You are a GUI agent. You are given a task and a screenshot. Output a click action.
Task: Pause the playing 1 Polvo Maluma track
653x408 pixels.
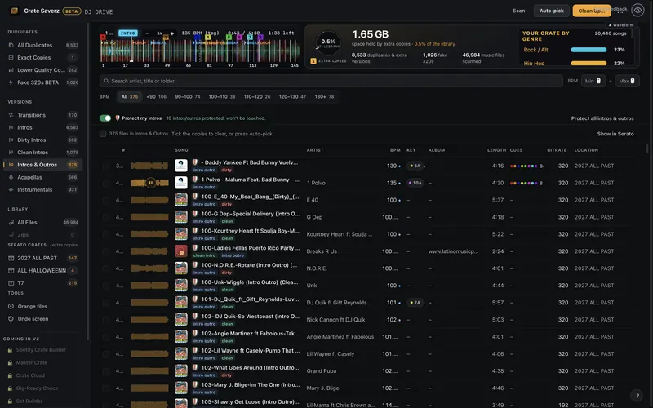(151, 183)
